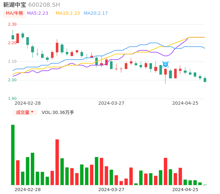The image size is (220, 194).
Task: Click the blue bear marker icon on chart
Action: tap(165, 64)
